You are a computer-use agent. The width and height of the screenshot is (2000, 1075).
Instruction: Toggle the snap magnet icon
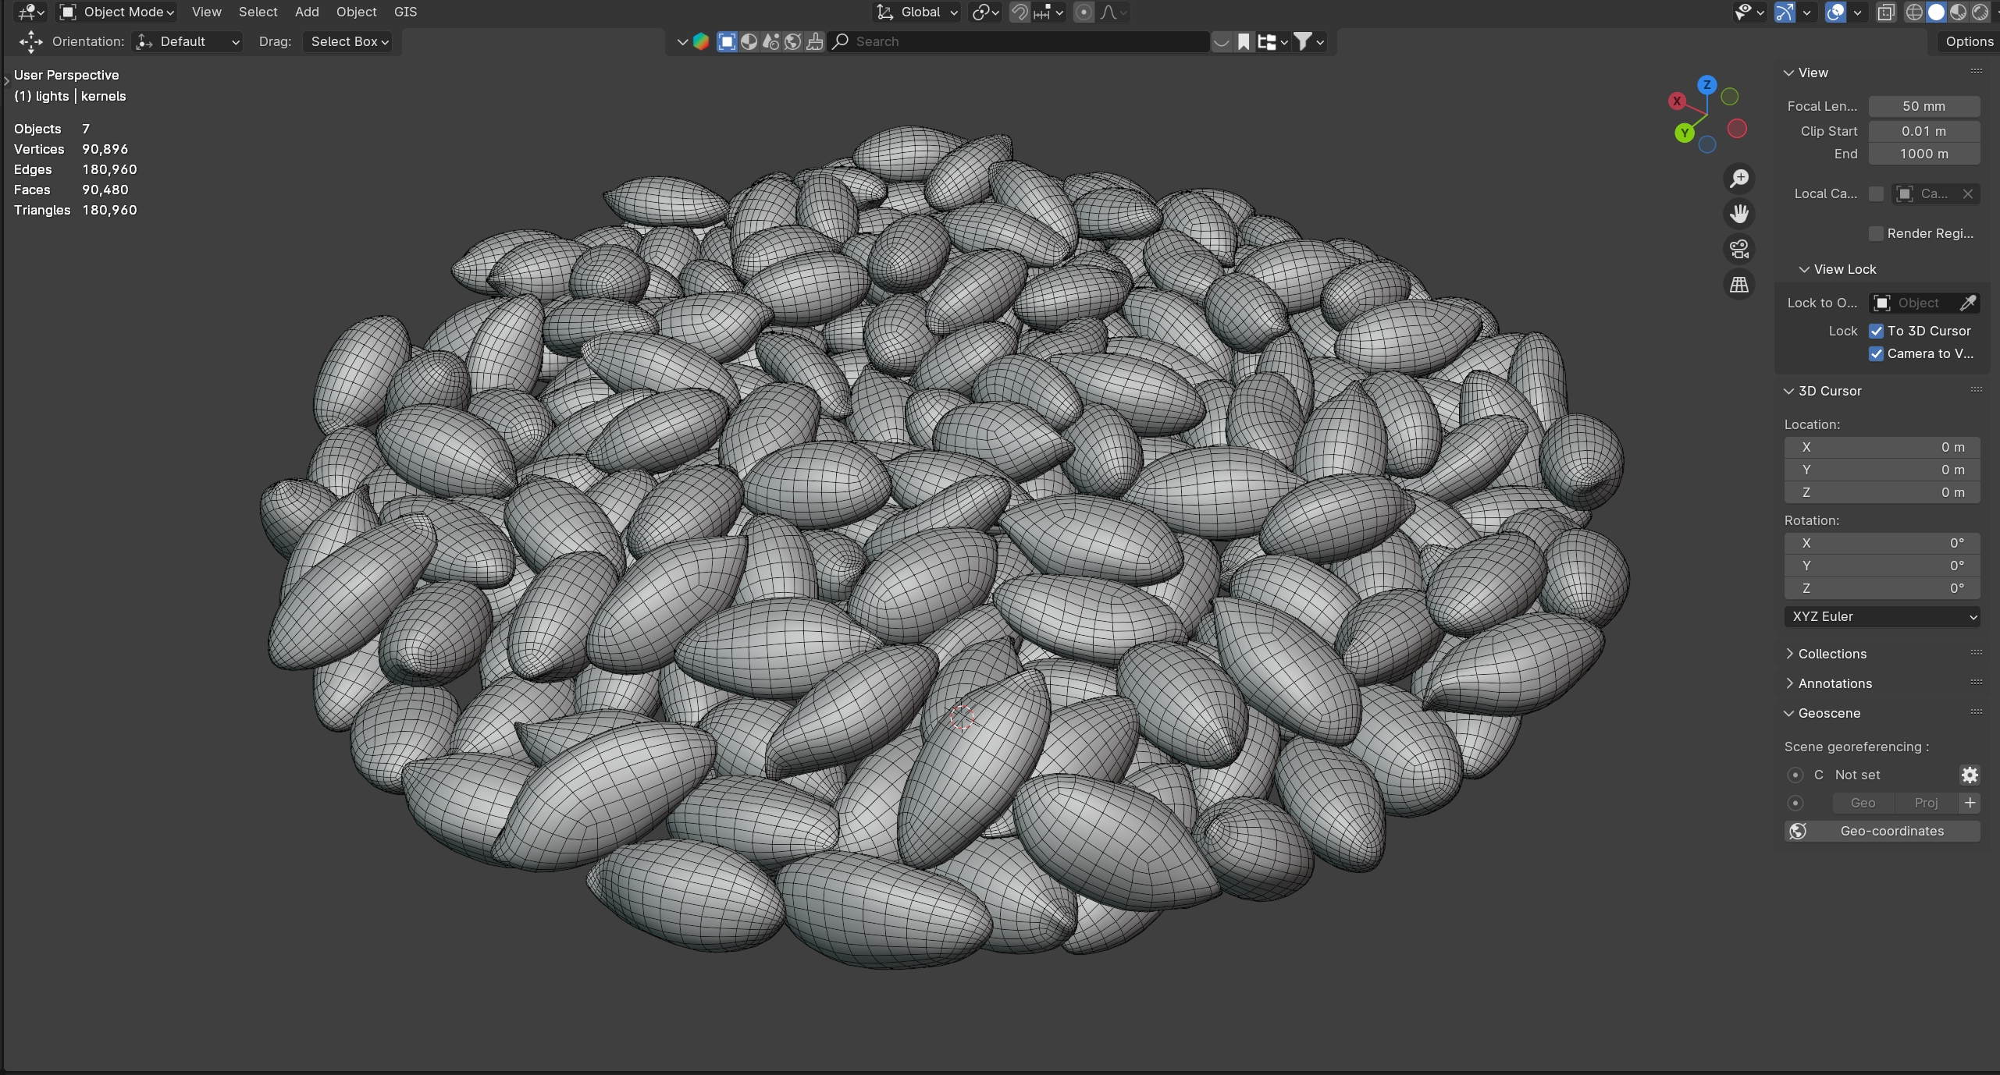pyautogui.click(x=1019, y=12)
